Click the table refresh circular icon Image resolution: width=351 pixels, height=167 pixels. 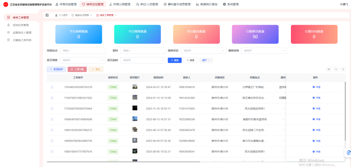pos(343,69)
